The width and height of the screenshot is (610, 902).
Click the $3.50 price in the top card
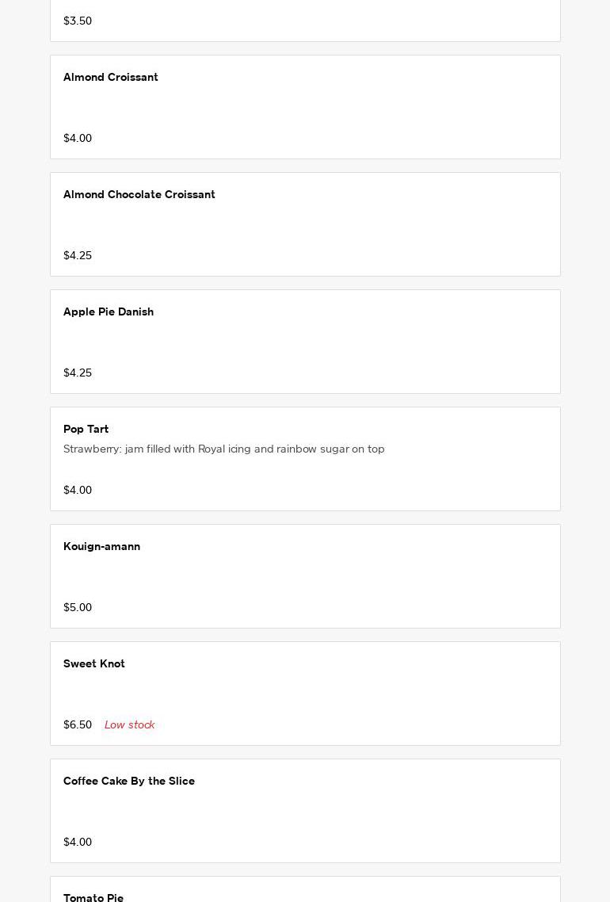78,21
